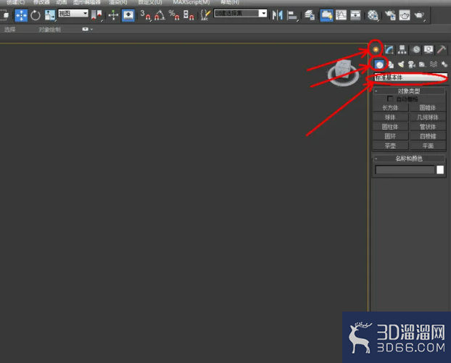Click the 圆环 button

pyautogui.click(x=390, y=136)
